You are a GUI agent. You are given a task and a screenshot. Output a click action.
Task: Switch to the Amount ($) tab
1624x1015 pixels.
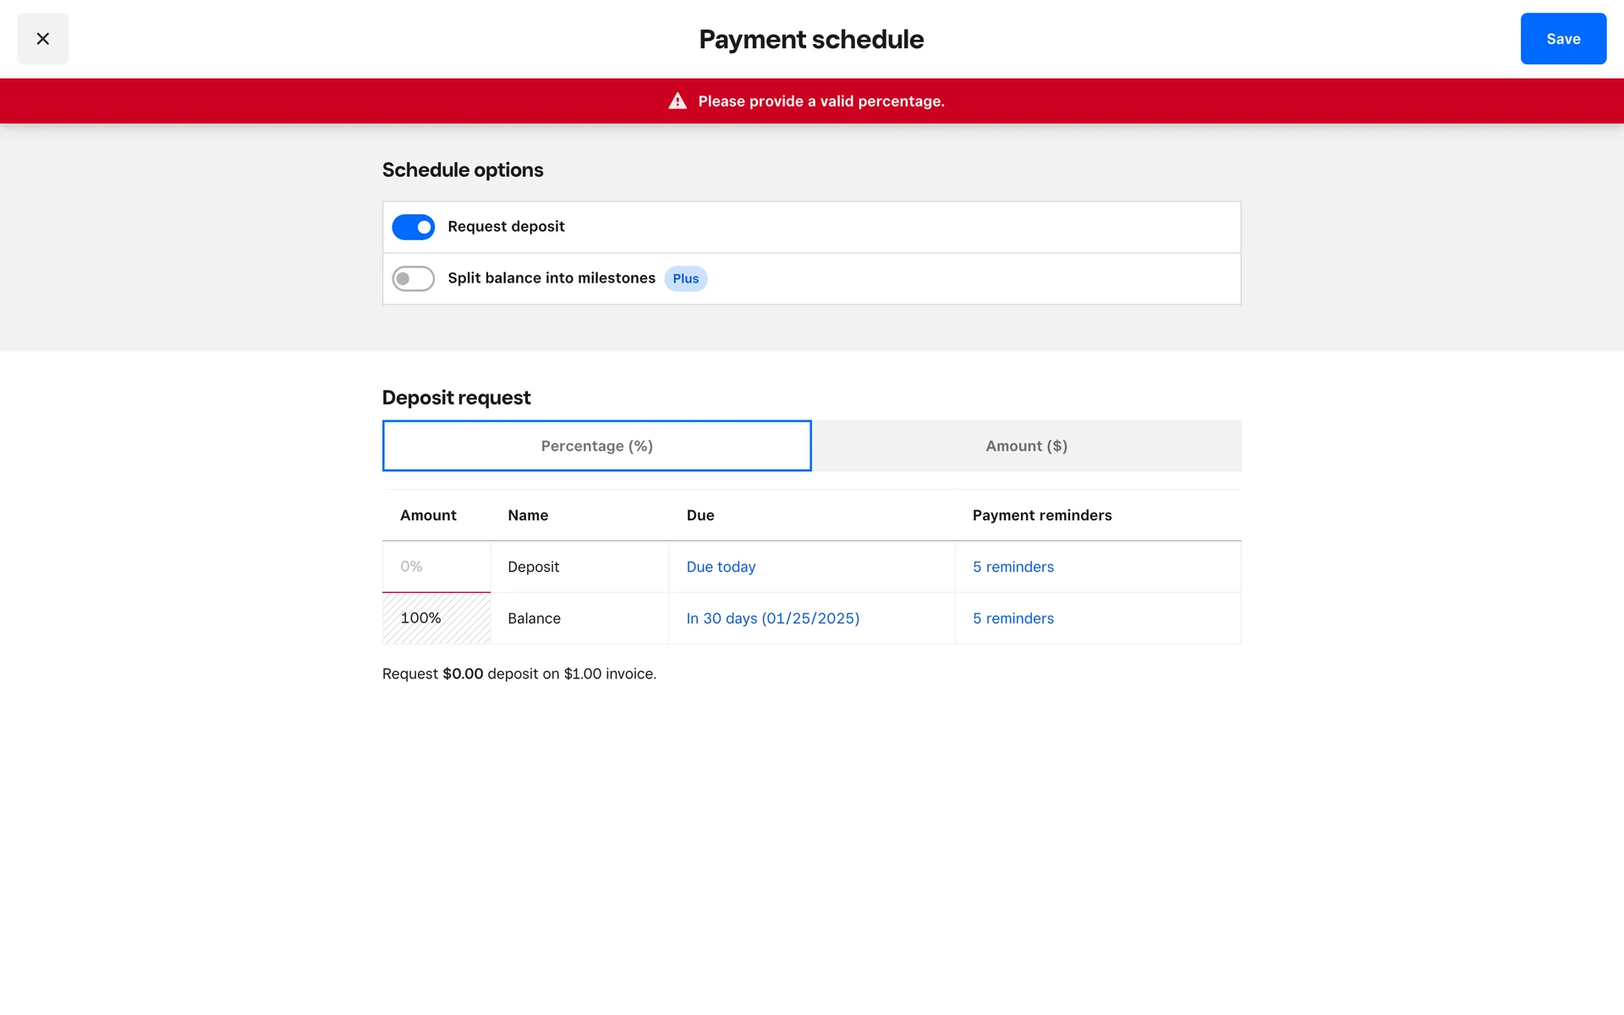click(1026, 446)
